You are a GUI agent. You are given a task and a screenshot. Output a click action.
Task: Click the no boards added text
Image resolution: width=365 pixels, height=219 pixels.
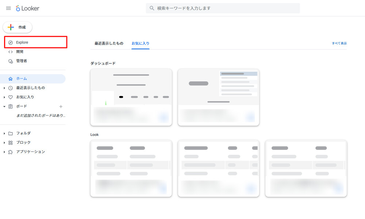tap(41, 115)
